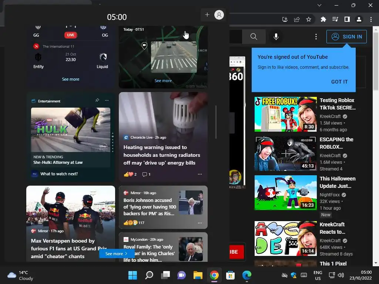
Task: Share this page from Chrome address bar
Action: tap(297, 19)
